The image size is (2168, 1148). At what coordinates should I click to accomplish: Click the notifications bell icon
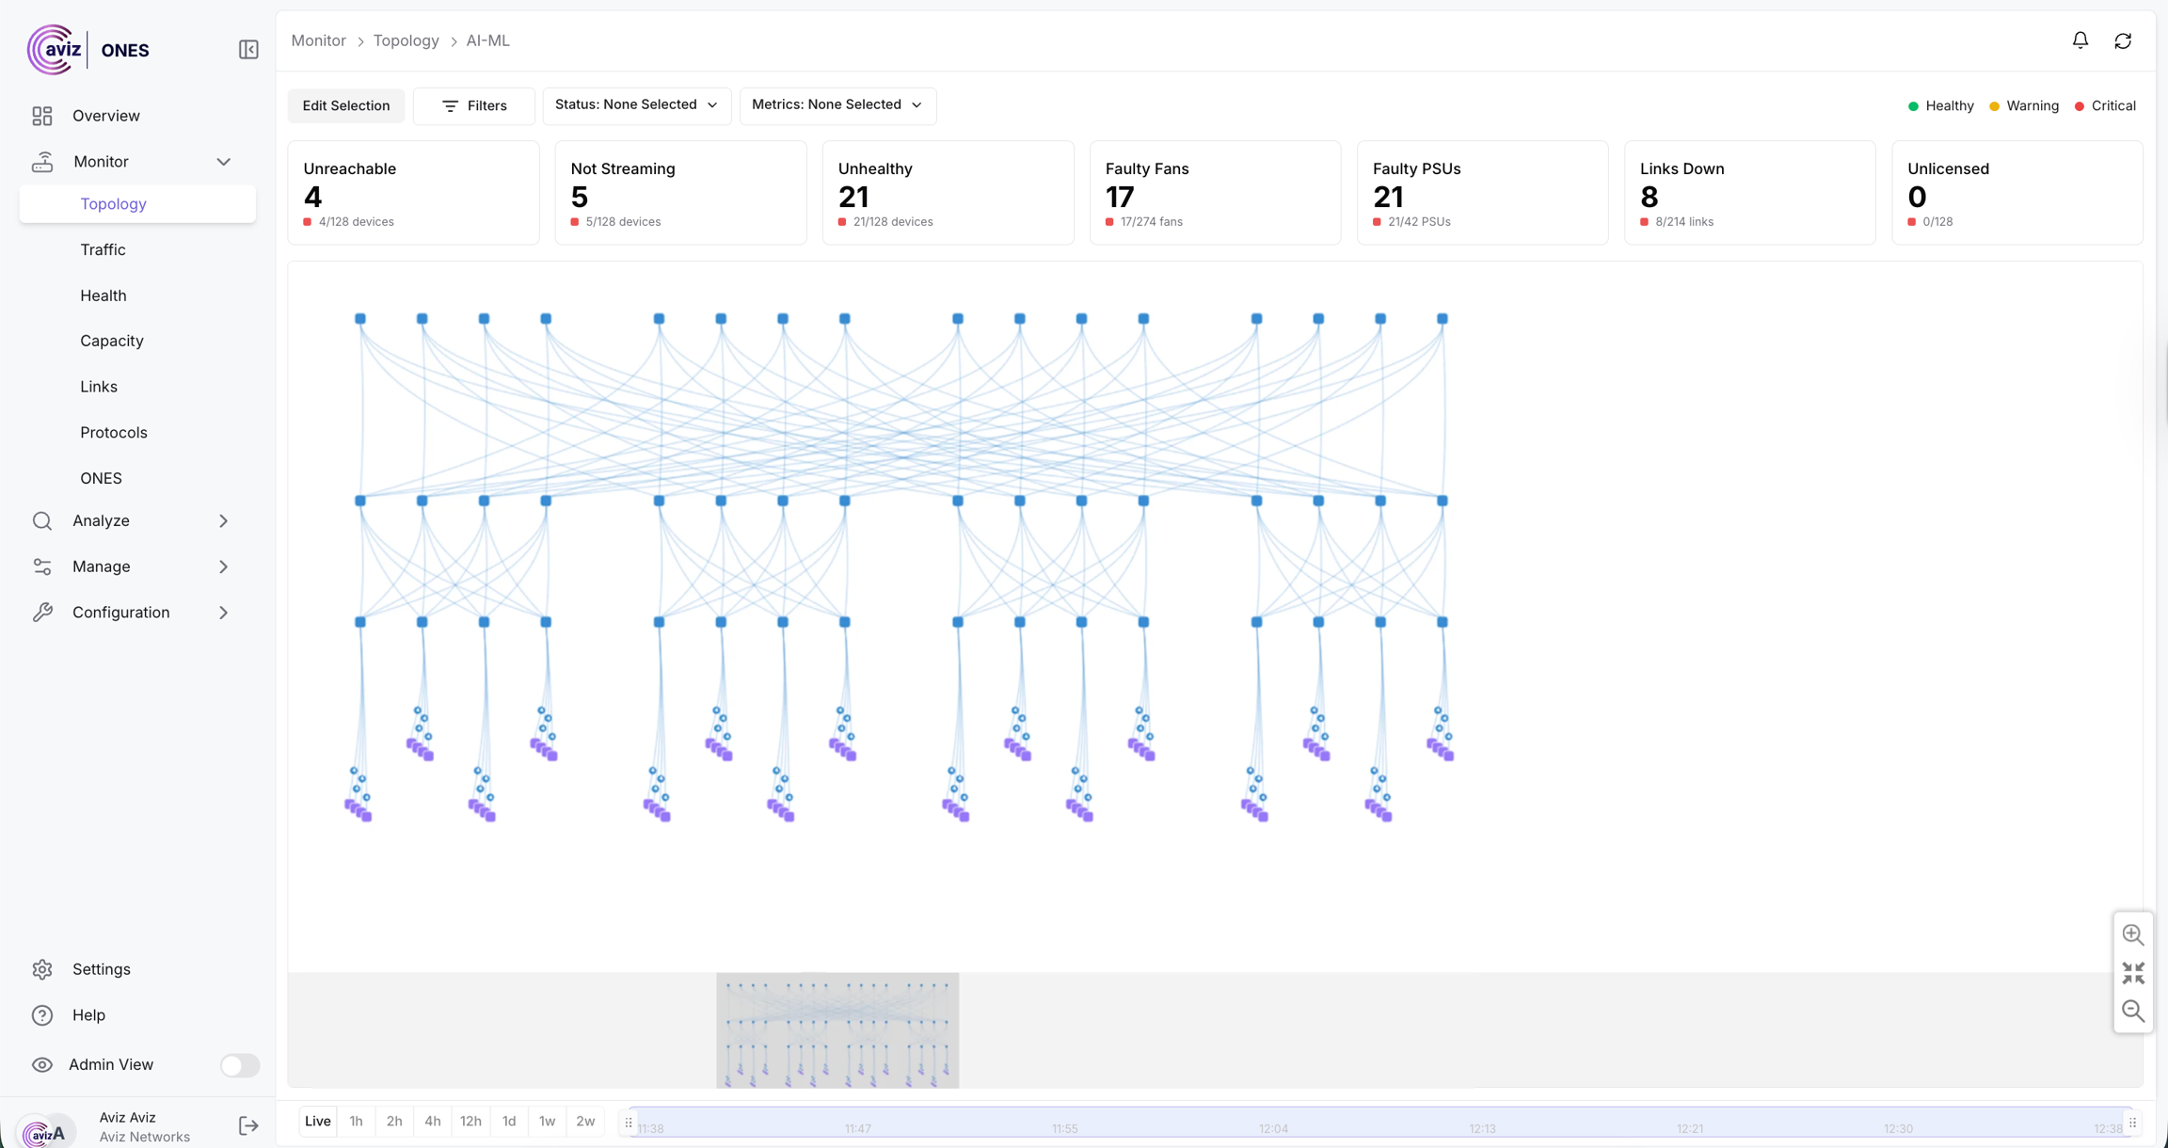tap(2080, 40)
